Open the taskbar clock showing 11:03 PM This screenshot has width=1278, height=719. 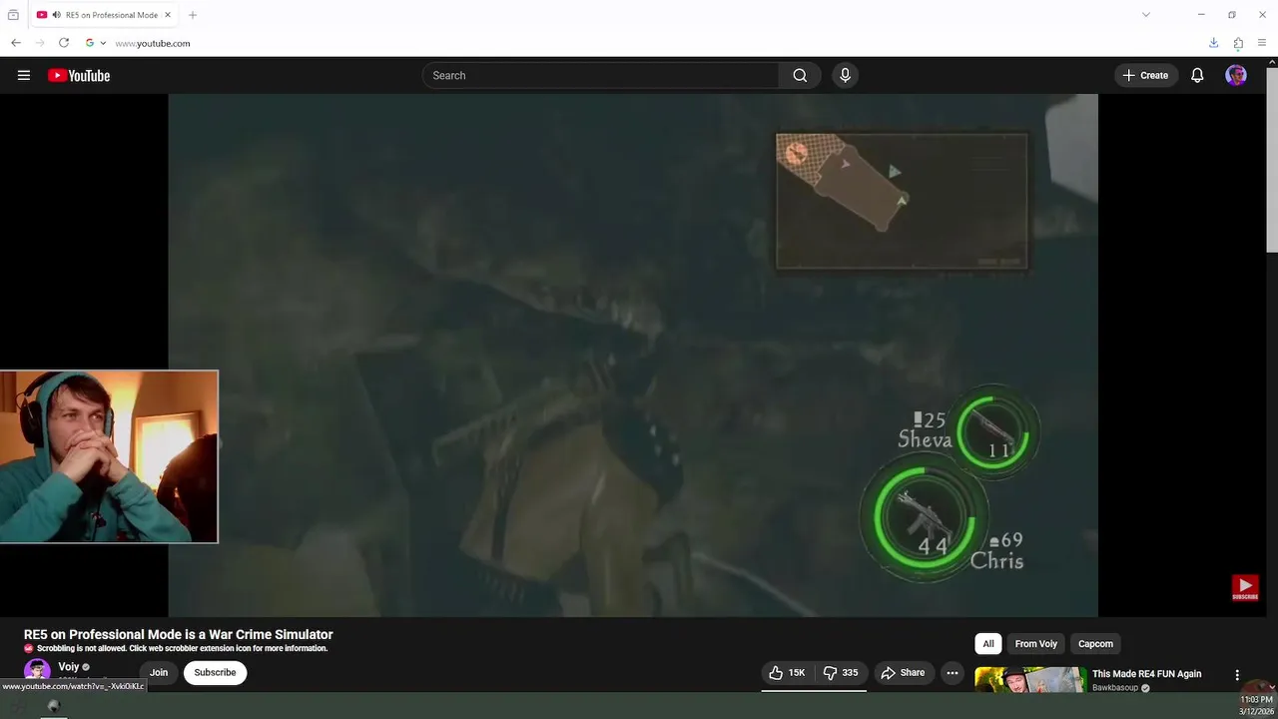point(1256,706)
